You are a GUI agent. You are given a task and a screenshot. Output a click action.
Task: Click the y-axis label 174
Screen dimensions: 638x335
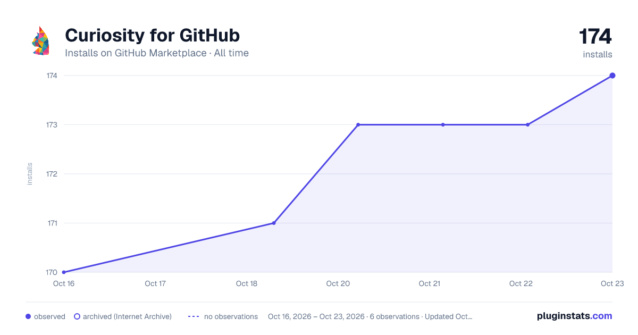click(52, 76)
